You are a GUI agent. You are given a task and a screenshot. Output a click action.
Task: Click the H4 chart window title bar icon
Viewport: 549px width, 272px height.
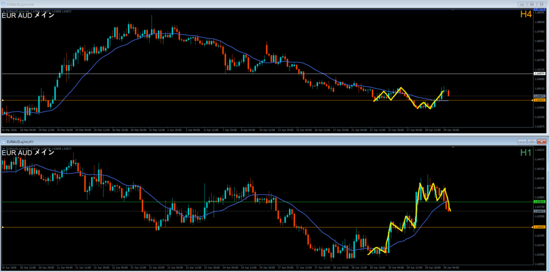click(4, 4)
